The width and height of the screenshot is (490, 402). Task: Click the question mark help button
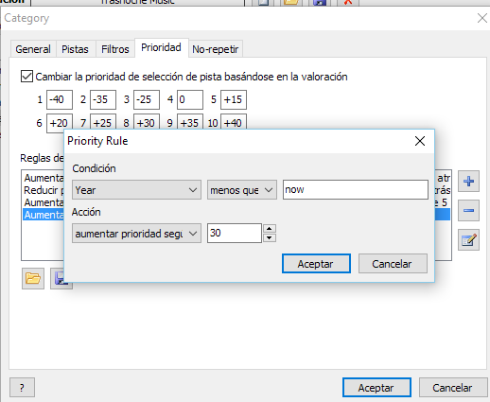pyautogui.click(x=22, y=388)
